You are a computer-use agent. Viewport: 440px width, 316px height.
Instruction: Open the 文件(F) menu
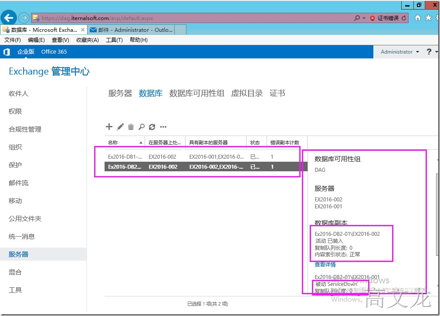click(x=12, y=40)
